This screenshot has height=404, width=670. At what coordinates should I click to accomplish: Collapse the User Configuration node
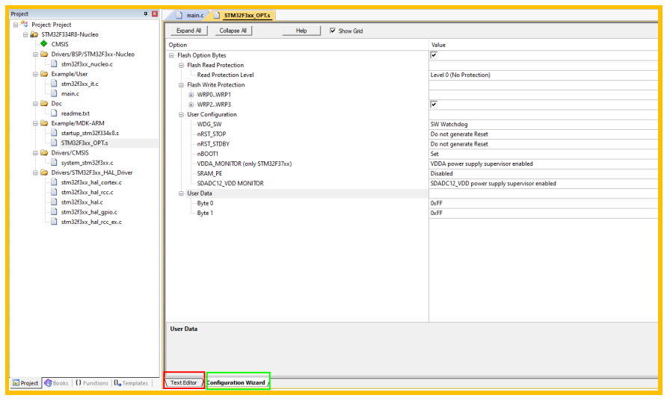[x=181, y=114]
